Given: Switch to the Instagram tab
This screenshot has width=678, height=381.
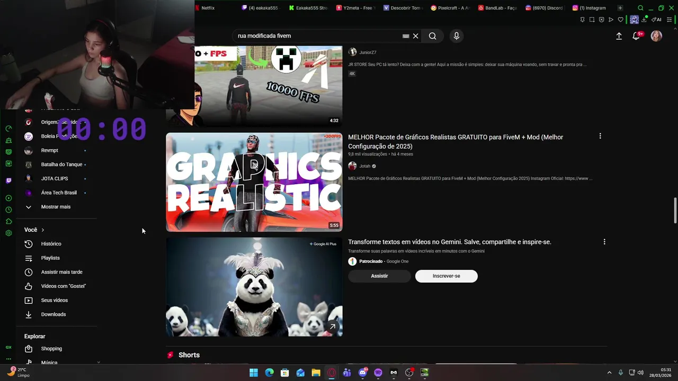Looking at the screenshot, I should tap(589, 8).
